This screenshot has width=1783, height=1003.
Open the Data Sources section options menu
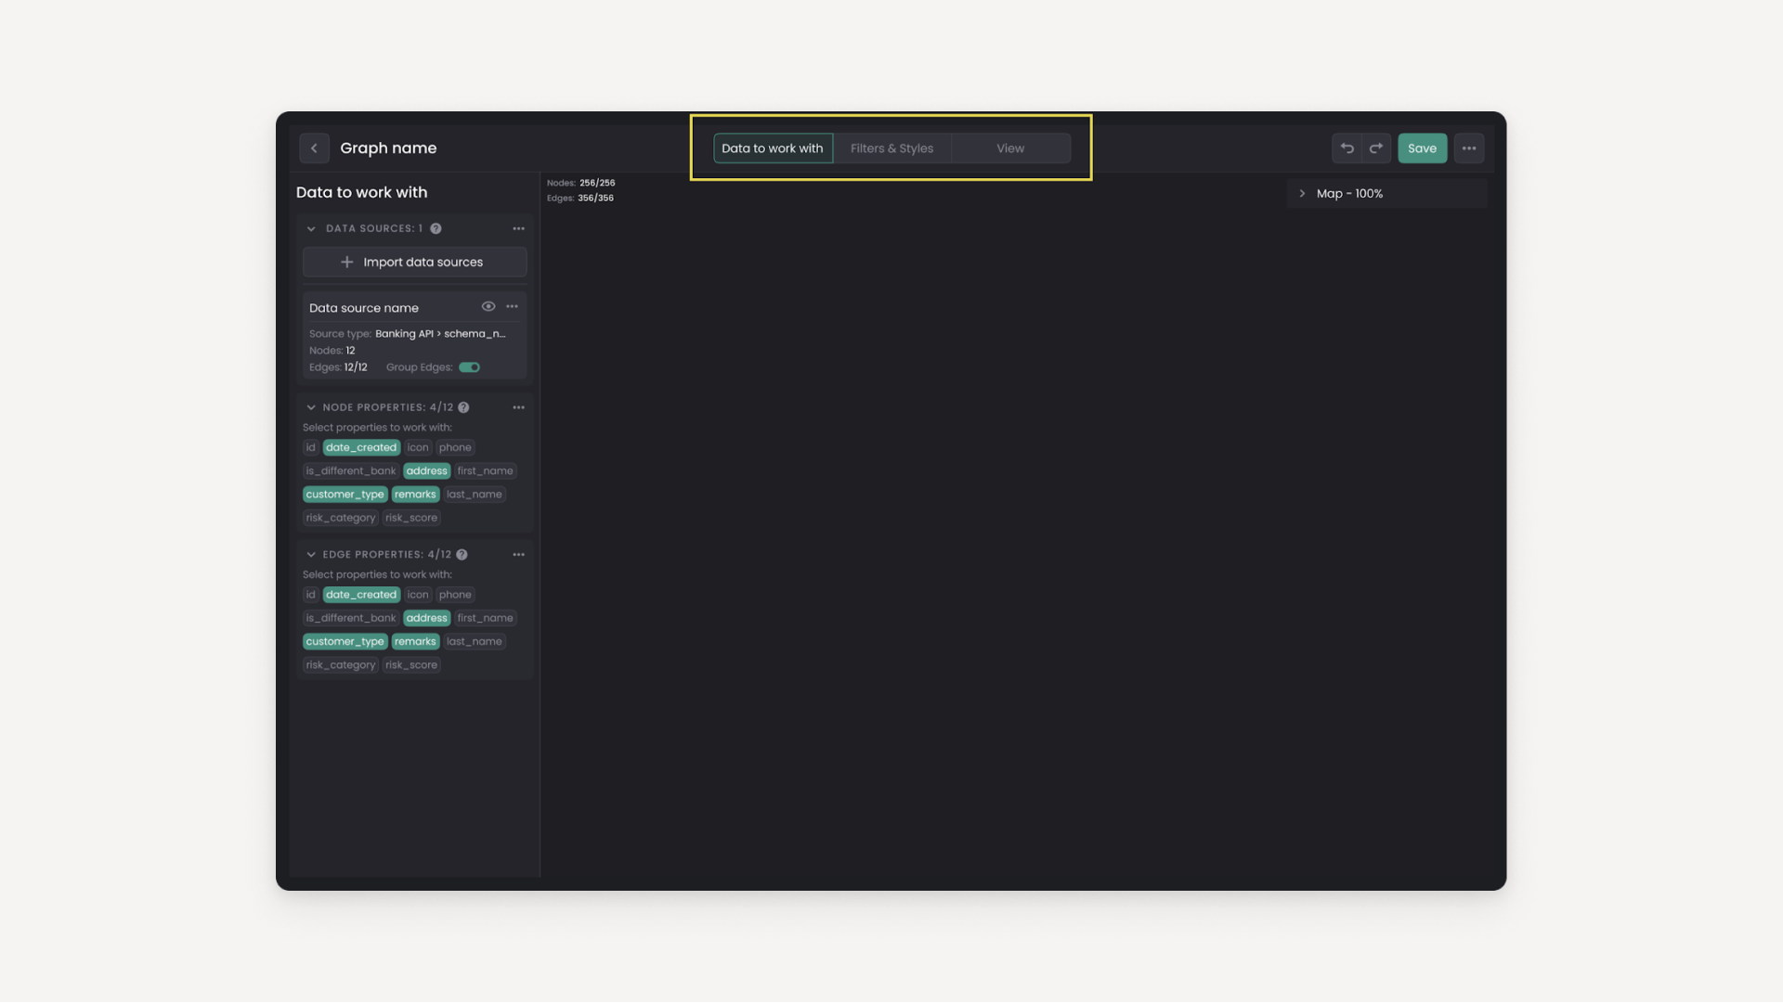point(518,229)
